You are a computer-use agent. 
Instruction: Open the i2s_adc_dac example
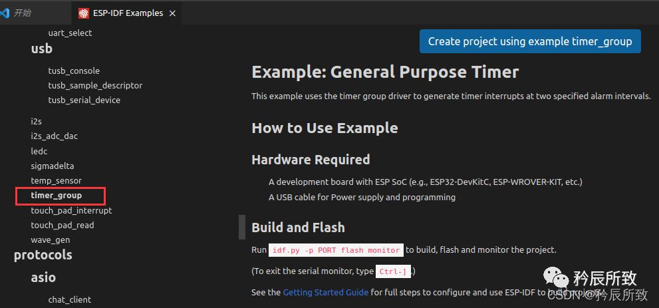(54, 136)
